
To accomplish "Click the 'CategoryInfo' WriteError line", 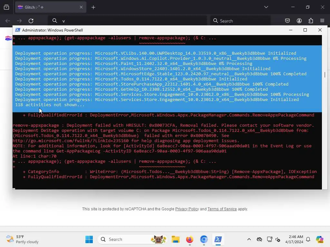I will pyautogui.click(x=170, y=172).
